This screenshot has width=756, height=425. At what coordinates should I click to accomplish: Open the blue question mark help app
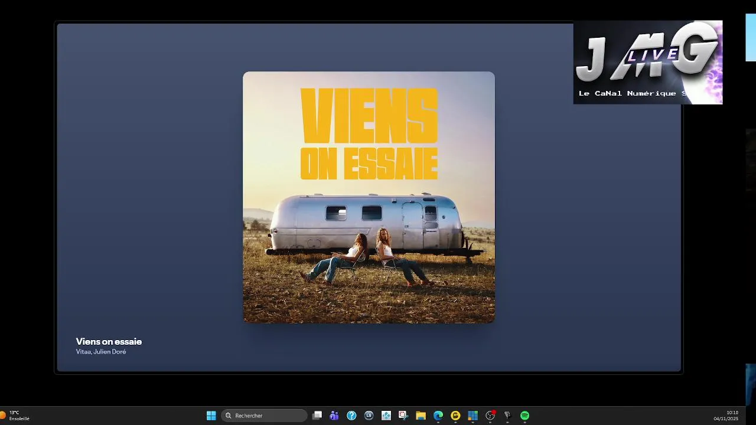351,416
